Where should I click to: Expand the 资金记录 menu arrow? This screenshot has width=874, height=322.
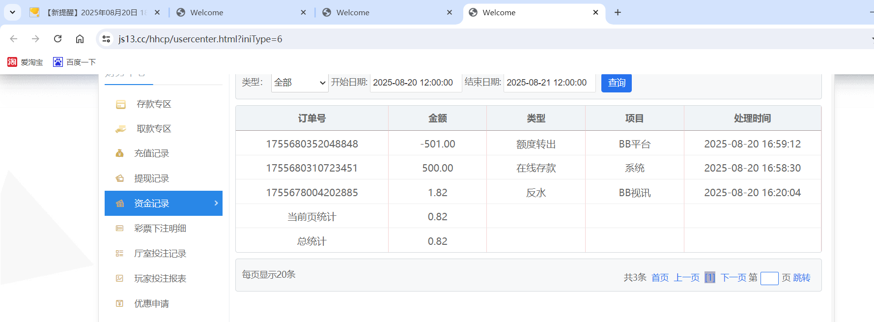pyautogui.click(x=216, y=203)
